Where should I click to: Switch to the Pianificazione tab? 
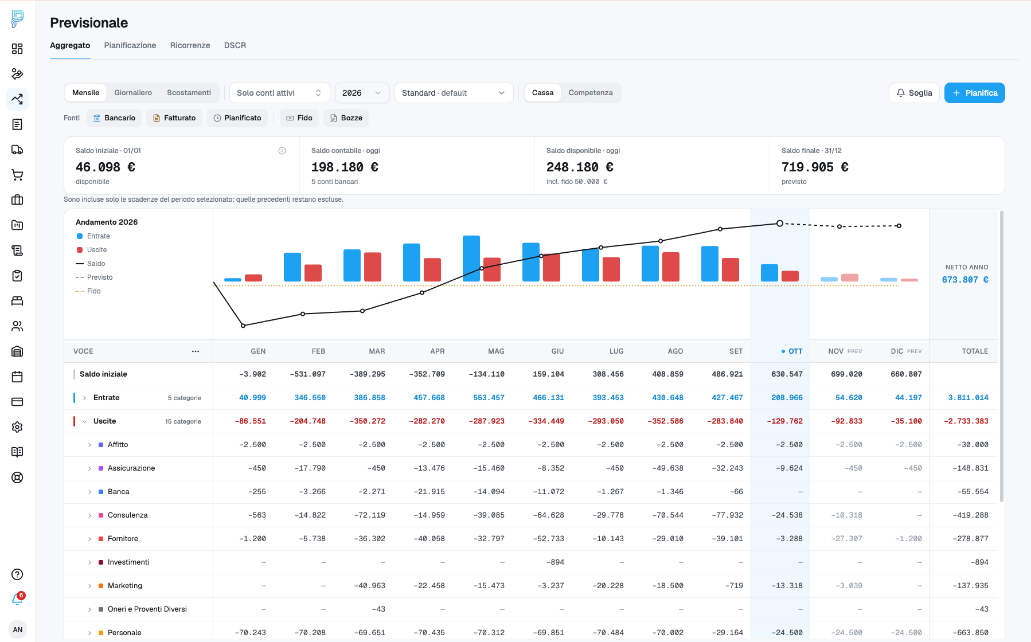[x=130, y=45]
